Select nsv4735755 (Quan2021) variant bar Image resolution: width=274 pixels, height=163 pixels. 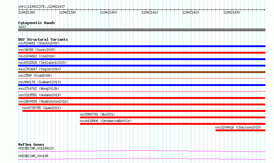point(144,111)
